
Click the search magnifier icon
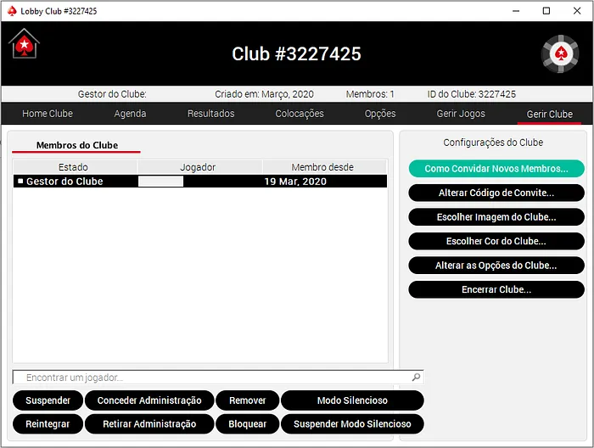click(x=416, y=378)
